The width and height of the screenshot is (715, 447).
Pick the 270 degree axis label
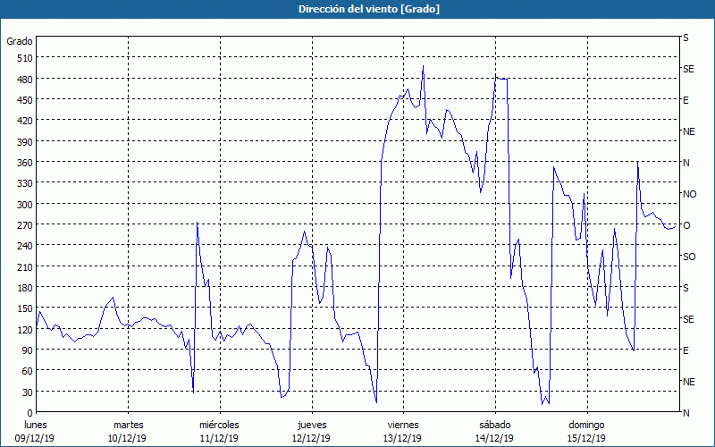[x=25, y=225]
